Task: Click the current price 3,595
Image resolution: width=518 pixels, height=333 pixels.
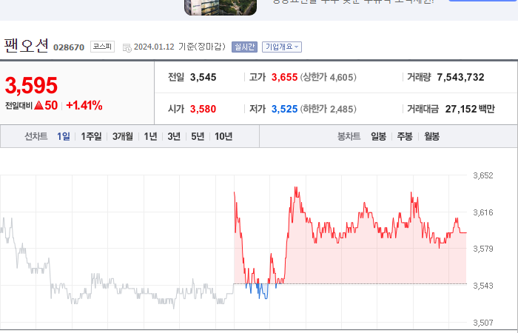Action: pyautogui.click(x=31, y=85)
